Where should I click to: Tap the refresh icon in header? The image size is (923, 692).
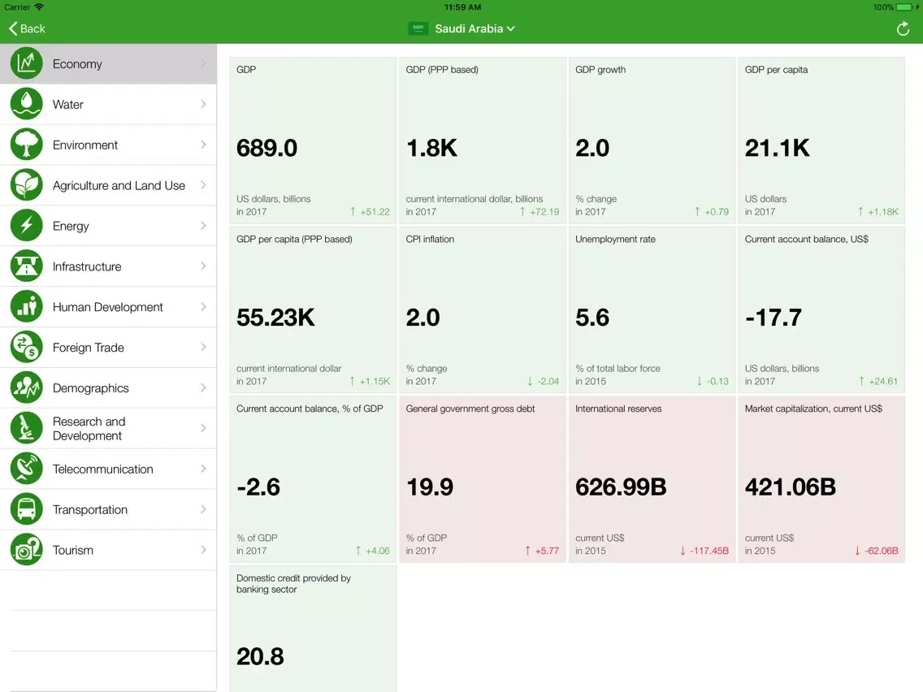903,29
